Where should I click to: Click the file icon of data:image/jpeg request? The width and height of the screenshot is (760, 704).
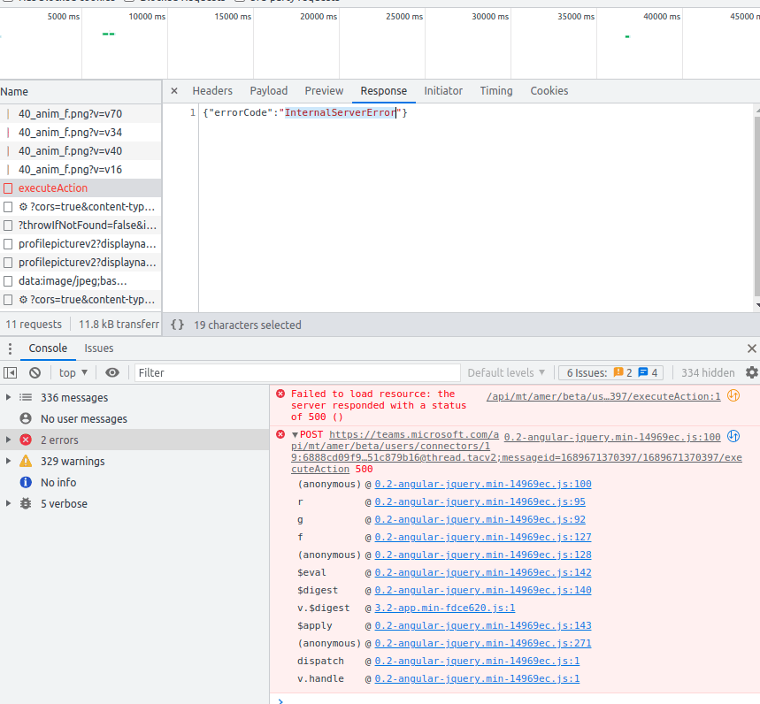coord(8,281)
